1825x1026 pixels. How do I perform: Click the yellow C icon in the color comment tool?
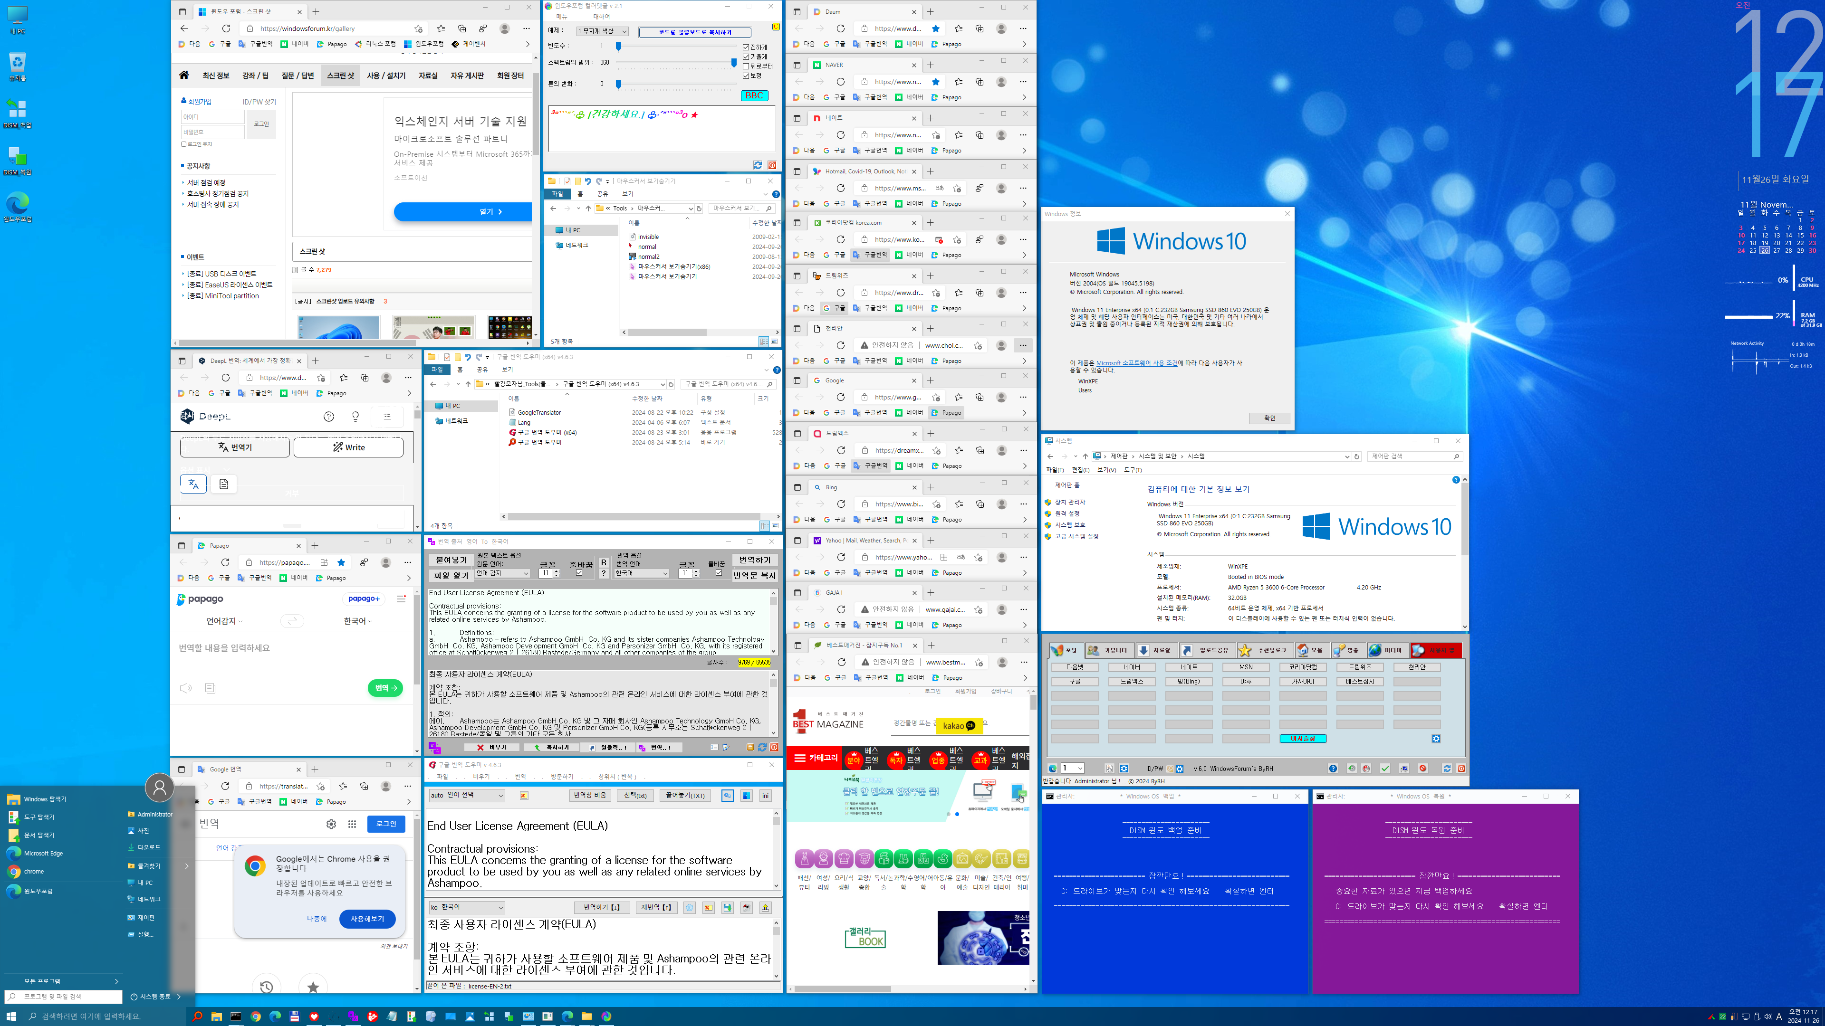(776, 27)
